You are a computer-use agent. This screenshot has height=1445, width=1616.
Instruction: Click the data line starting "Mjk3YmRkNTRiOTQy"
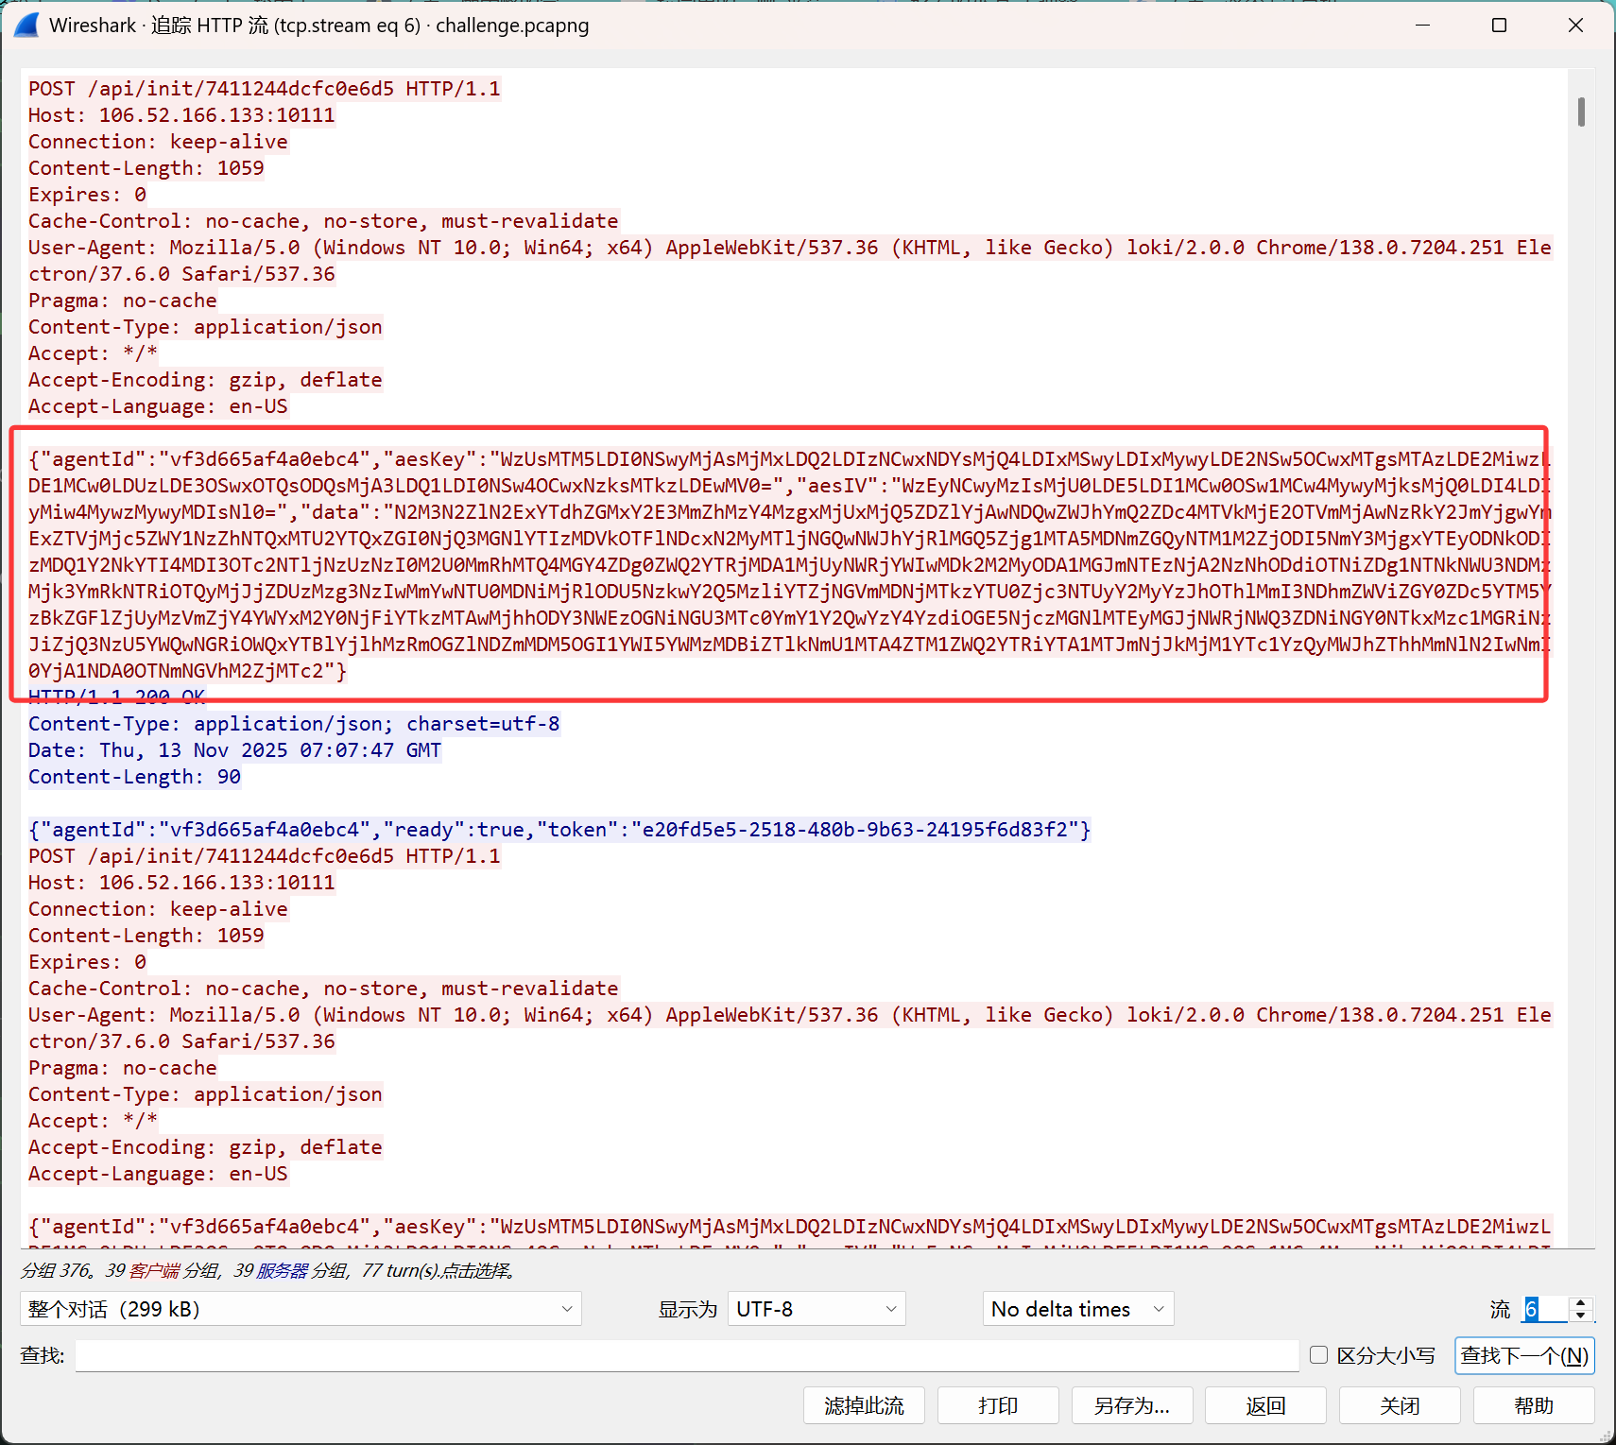(x=790, y=592)
